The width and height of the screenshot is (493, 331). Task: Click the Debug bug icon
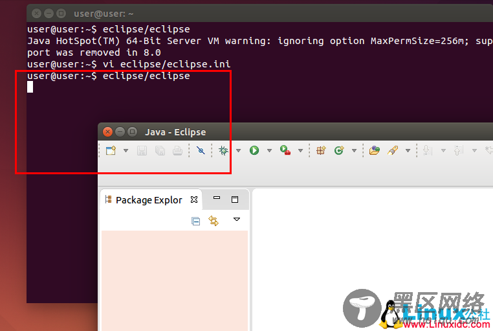pyautogui.click(x=224, y=150)
